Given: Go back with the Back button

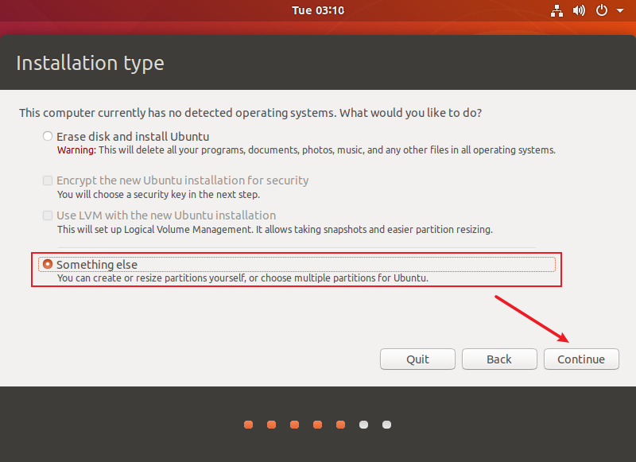Looking at the screenshot, I should 499,359.
